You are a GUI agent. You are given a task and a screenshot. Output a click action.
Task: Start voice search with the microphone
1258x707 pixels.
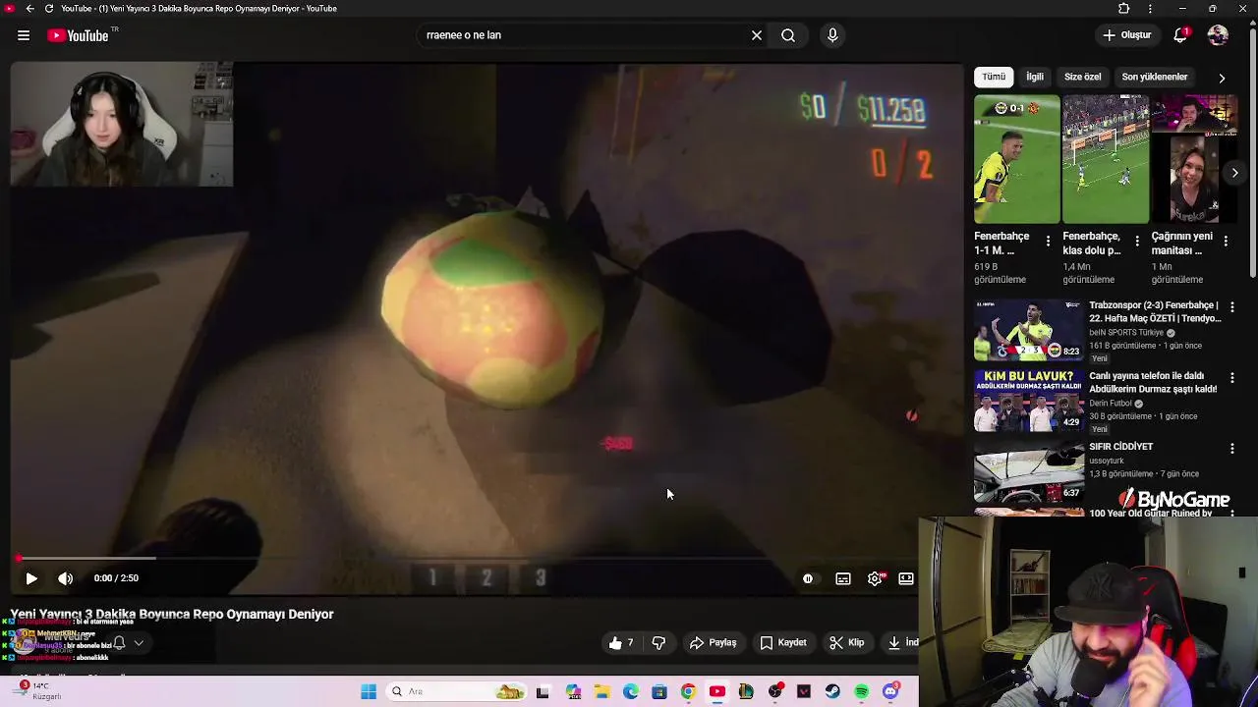tap(832, 35)
